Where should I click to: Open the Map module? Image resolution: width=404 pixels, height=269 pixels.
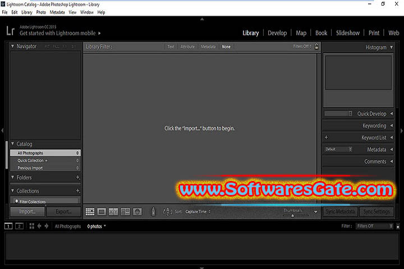[301, 33]
